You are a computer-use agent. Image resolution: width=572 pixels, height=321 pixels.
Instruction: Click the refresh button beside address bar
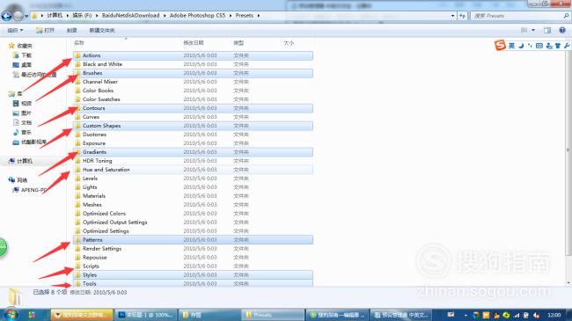tap(462, 16)
